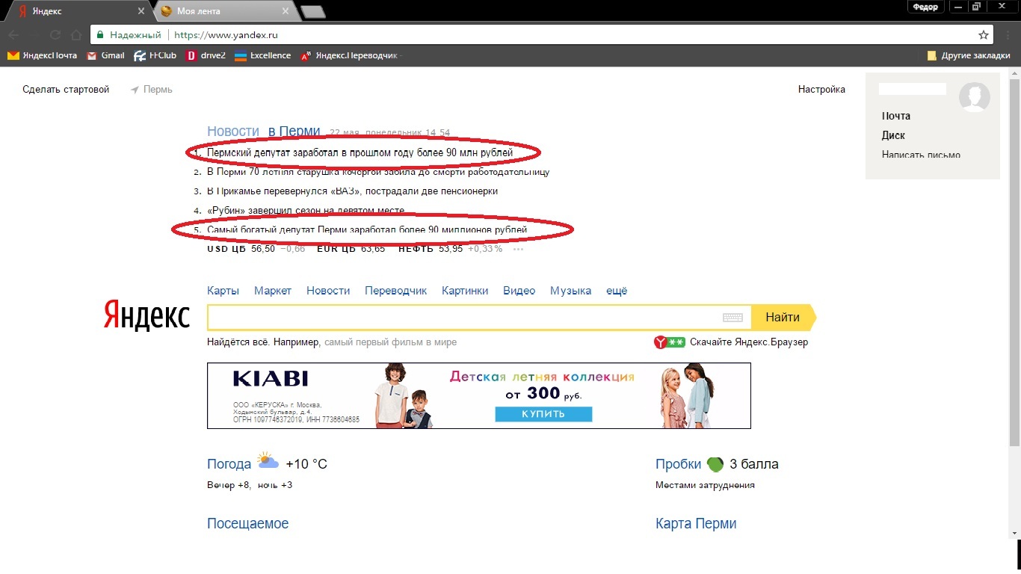Viewport: 1021px width, 574px height.
Task: Open the on-screen keyboard icon in search box
Action: [732, 318]
